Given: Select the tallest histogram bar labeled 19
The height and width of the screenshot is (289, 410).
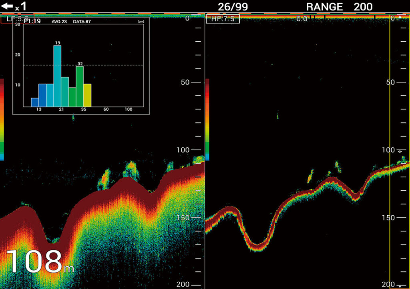Looking at the screenshot, I should coord(57,76).
